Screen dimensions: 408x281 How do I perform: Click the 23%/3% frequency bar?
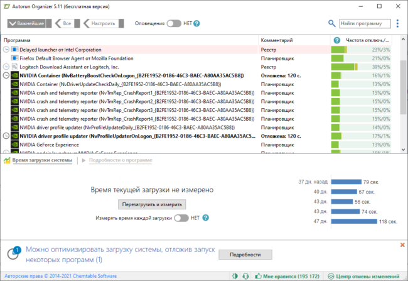(361, 50)
